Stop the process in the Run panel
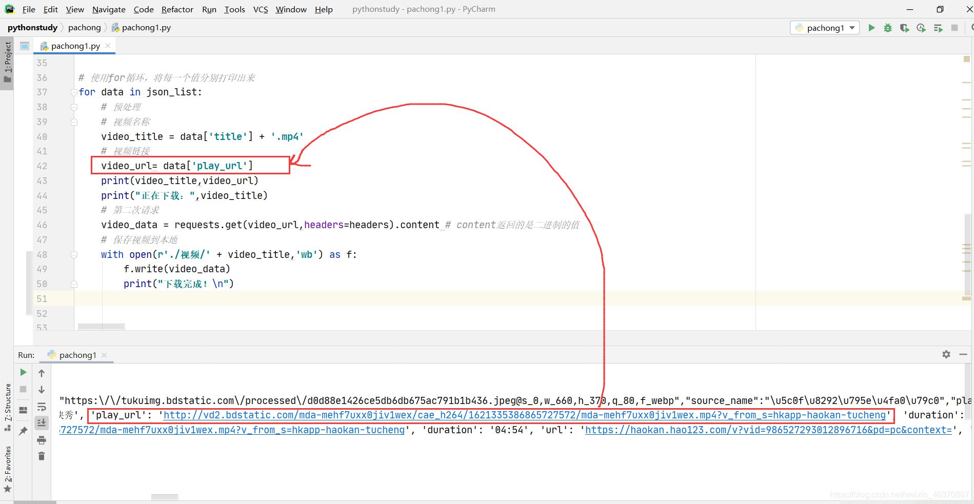The height and width of the screenshot is (504, 974). tap(23, 389)
